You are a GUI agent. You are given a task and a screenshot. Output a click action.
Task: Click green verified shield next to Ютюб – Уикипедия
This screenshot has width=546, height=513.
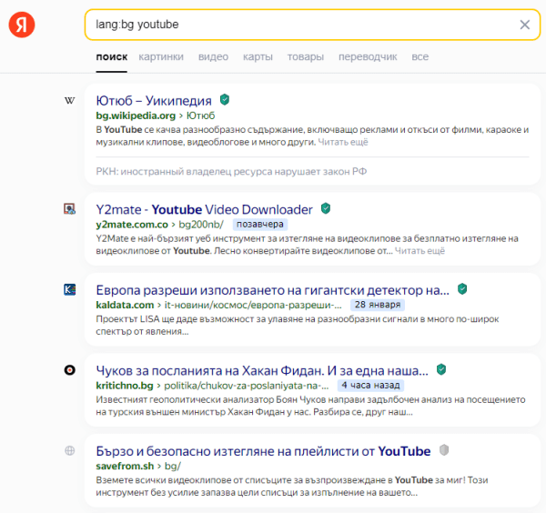point(225,100)
